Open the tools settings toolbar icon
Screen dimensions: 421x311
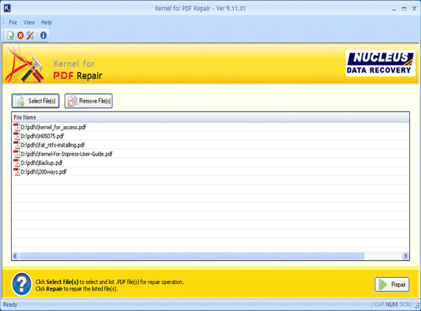(30, 35)
